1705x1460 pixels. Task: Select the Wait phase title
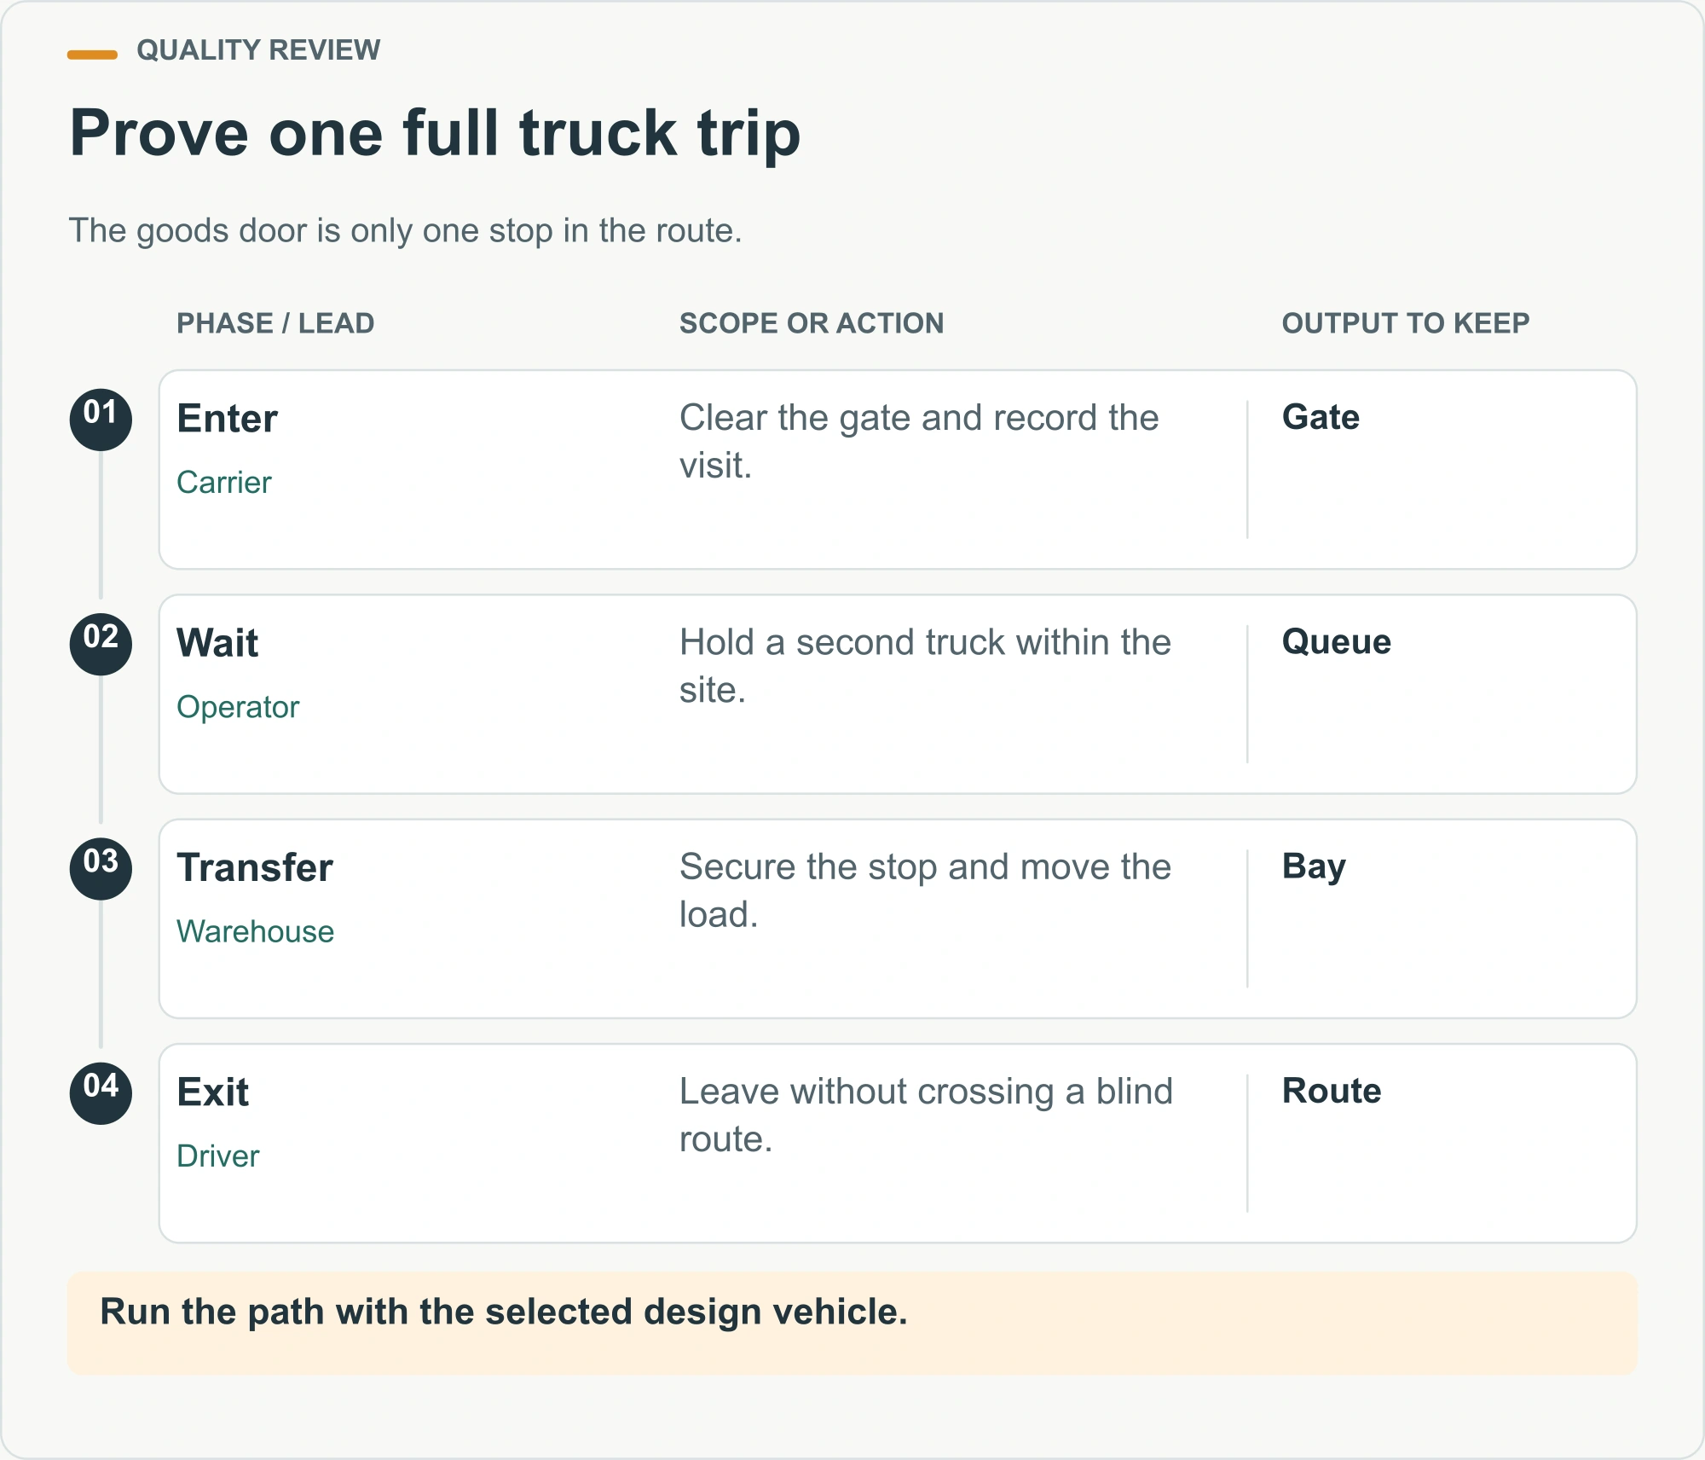coord(217,643)
